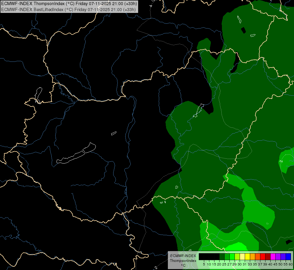Viewport: 294px width, 270px height.
Task: Click the contour label 2 at right edge
Action: (x=281, y=161)
